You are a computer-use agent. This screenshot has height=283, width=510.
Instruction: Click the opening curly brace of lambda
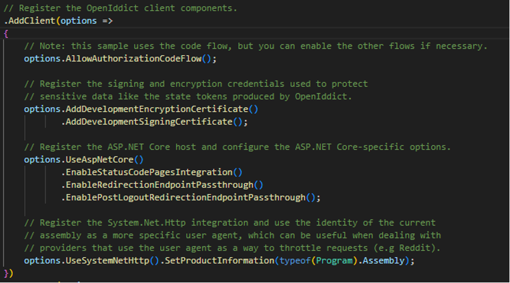6,33
